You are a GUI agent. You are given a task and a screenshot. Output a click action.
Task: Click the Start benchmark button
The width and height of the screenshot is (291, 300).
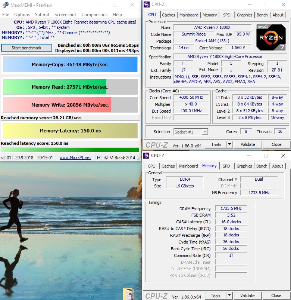26,48
